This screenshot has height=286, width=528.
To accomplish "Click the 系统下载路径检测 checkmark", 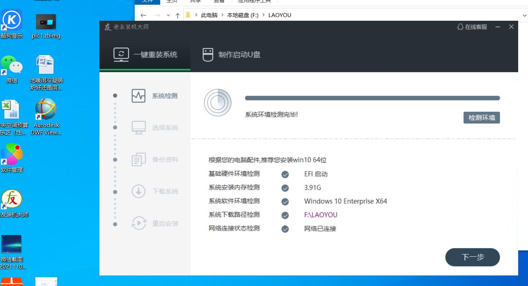I will coord(285,215).
